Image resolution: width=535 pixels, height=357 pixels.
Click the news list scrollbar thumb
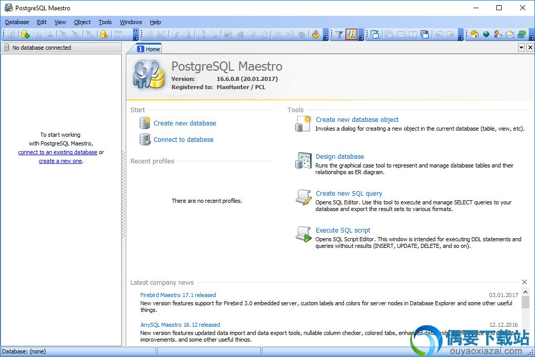click(x=525, y=302)
